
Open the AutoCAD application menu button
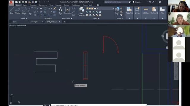(11, 3)
